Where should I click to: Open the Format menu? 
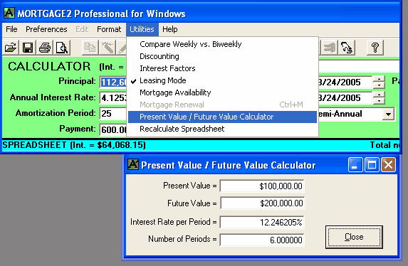pyautogui.click(x=109, y=29)
